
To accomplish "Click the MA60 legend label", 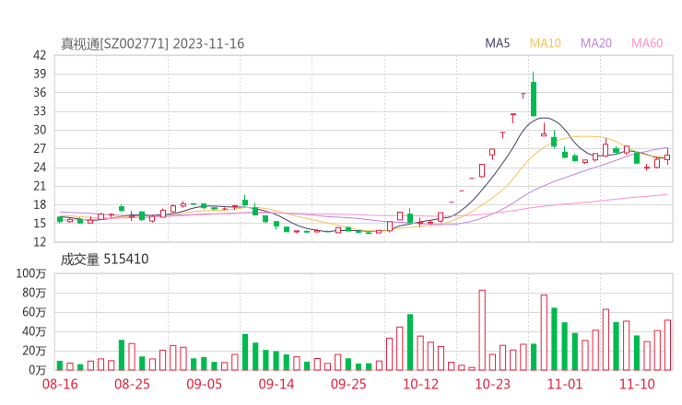I will tap(647, 43).
